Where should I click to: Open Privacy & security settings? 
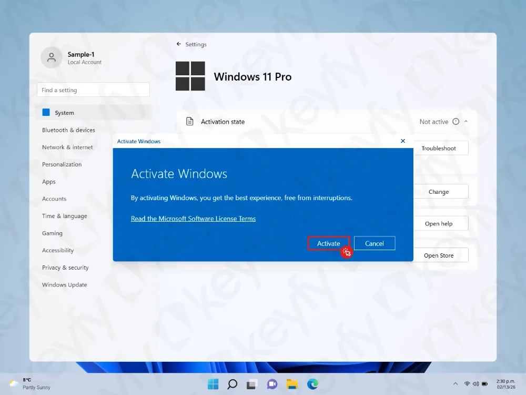coord(65,268)
